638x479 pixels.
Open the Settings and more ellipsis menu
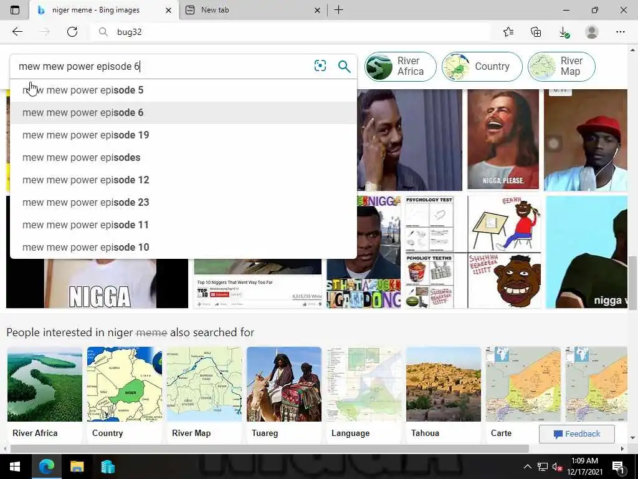(620, 32)
